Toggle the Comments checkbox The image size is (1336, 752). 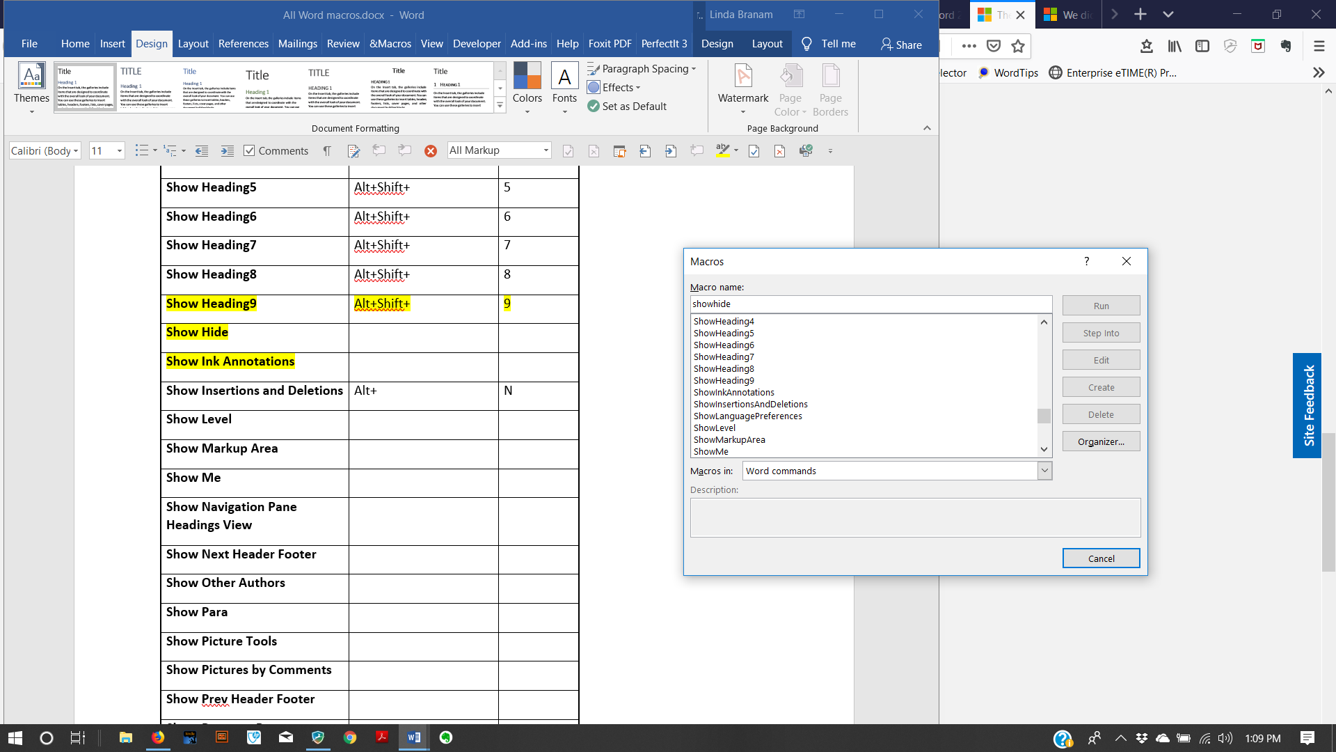pos(249,151)
